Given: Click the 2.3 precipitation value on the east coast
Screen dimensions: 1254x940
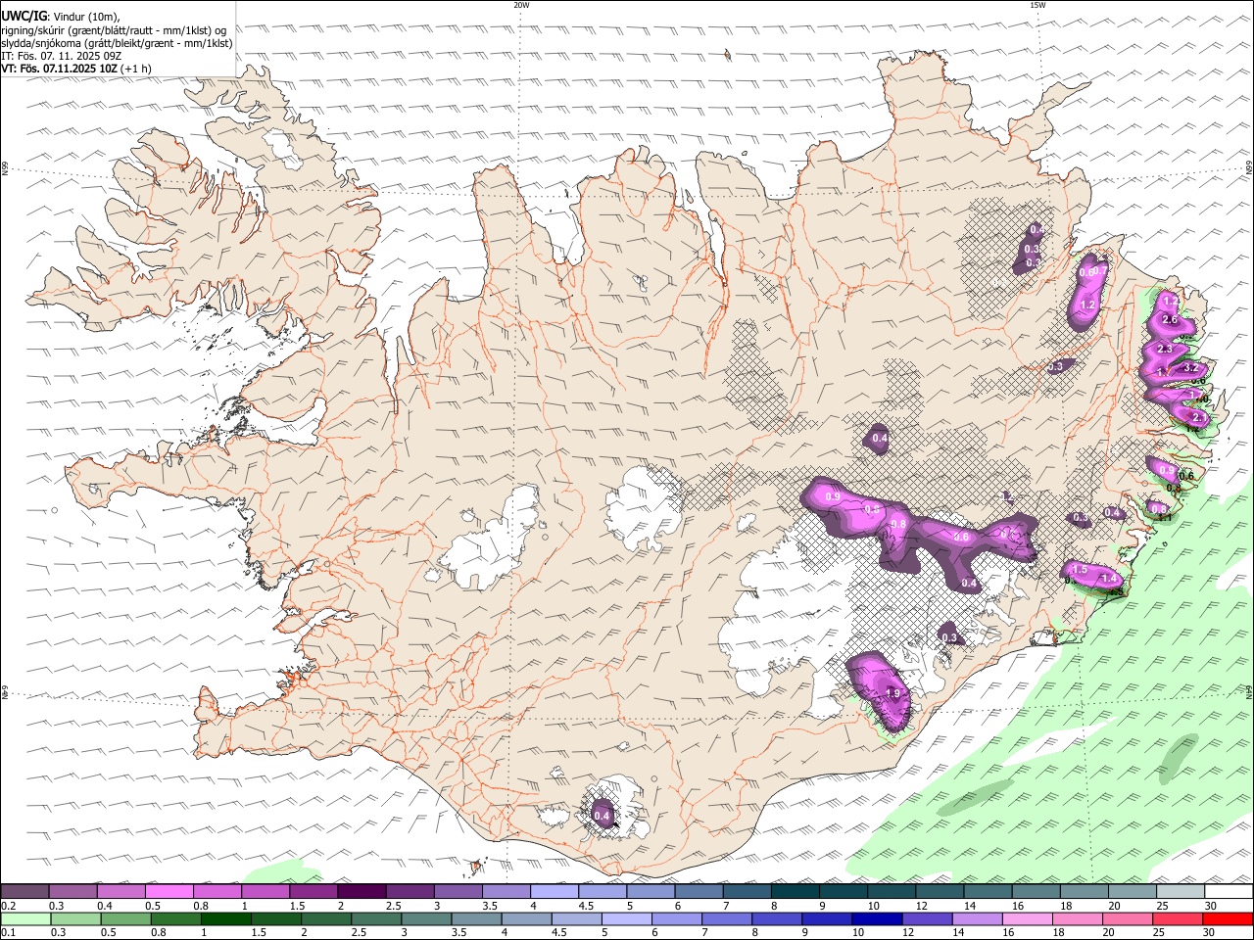Looking at the screenshot, I should (1165, 350).
